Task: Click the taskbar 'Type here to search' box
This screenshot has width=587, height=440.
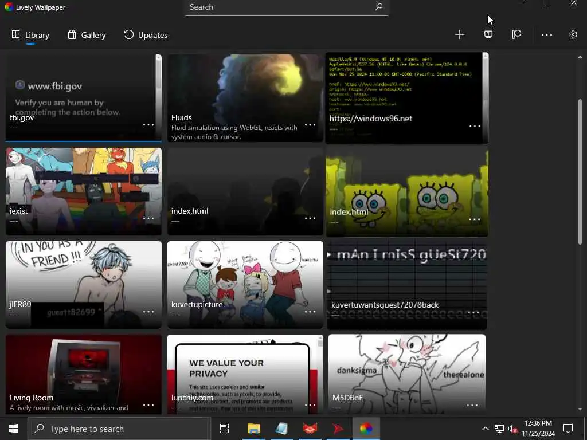Action: pyautogui.click(x=118, y=429)
